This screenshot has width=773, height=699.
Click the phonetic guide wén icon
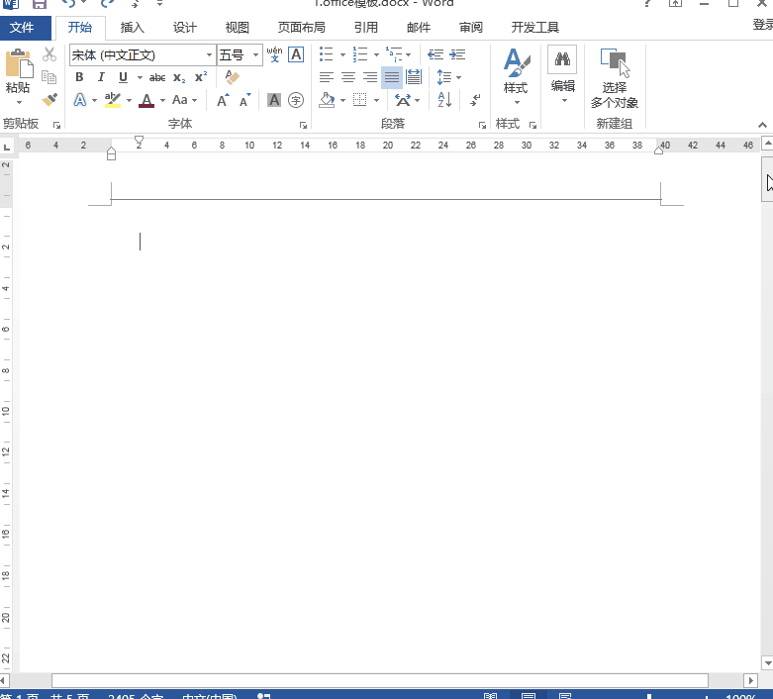tap(274, 54)
